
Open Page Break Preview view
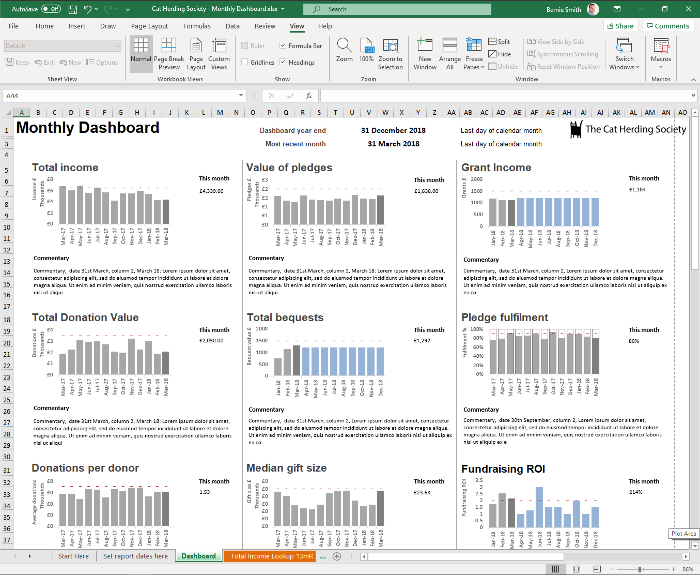[x=169, y=54]
